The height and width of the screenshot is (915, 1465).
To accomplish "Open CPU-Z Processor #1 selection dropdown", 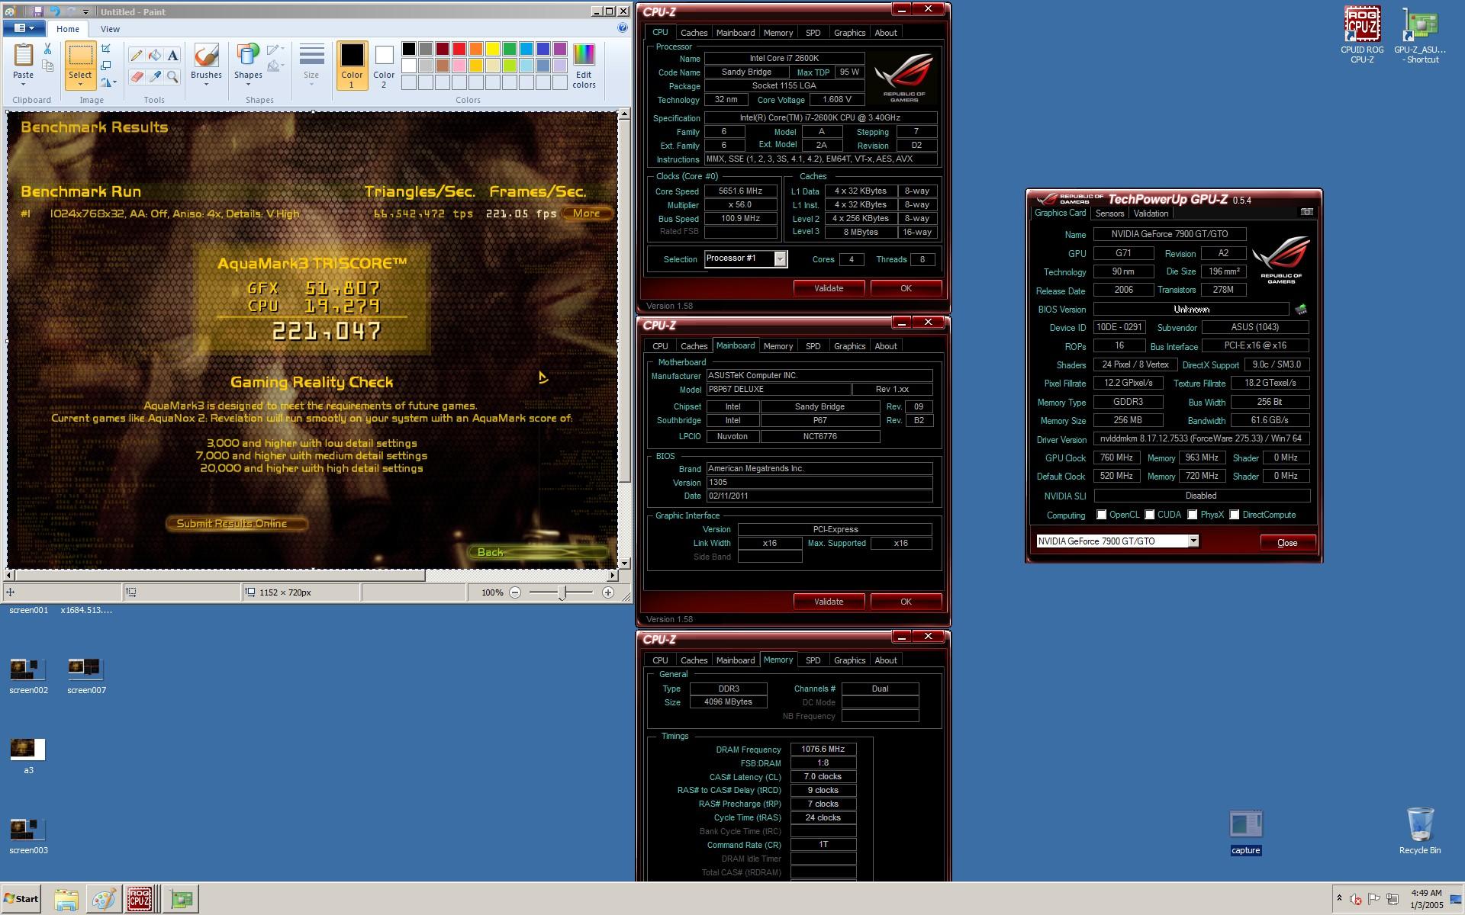I will pos(780,258).
